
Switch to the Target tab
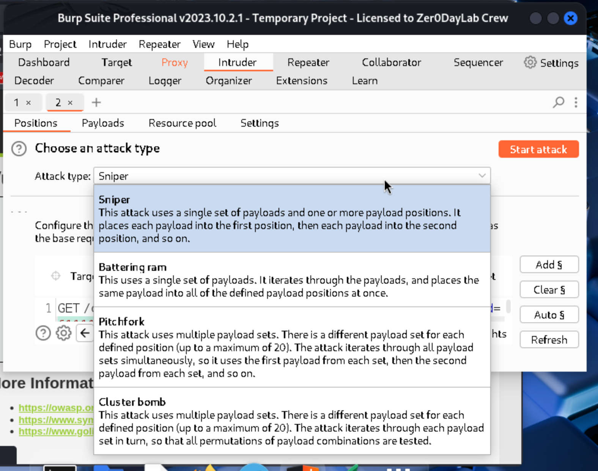tap(116, 63)
